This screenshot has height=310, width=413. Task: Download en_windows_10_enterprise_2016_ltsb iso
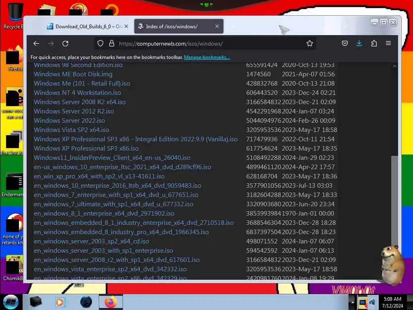[x=117, y=186]
